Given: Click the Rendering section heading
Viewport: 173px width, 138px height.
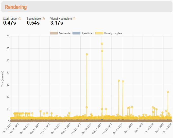Looking at the screenshot, I should point(16,7).
